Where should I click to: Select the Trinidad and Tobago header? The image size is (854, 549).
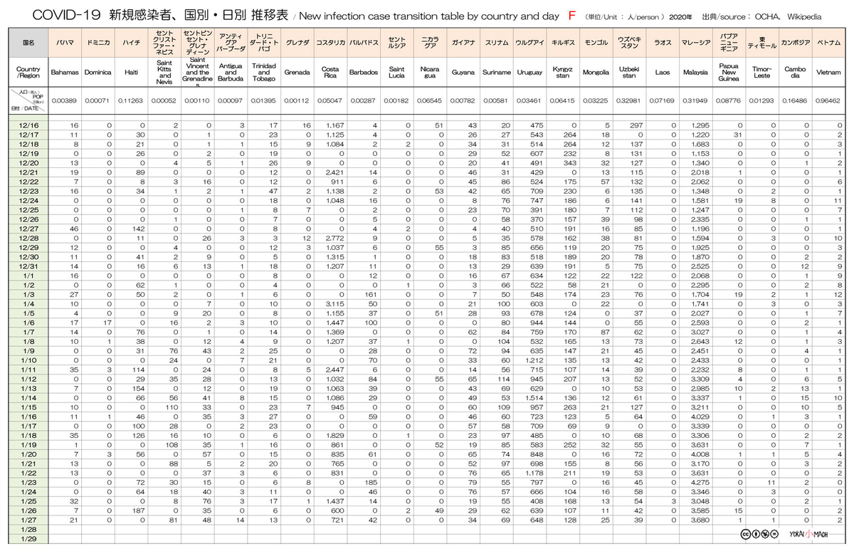click(263, 73)
